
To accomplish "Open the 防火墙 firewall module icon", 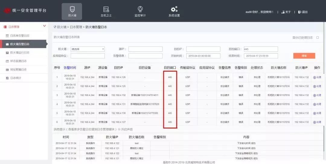I will tap(72, 9).
